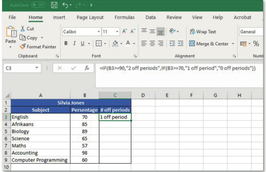Expand the Paste options arrow

pyautogui.click(x=11, y=47)
